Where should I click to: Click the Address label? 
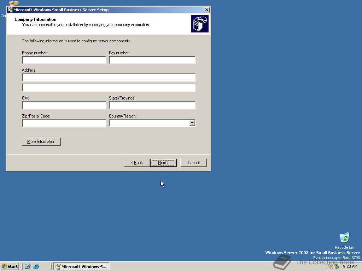tap(29, 70)
